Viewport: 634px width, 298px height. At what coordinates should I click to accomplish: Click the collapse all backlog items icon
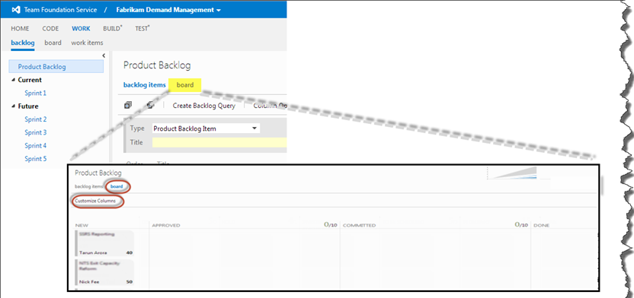[x=151, y=105]
